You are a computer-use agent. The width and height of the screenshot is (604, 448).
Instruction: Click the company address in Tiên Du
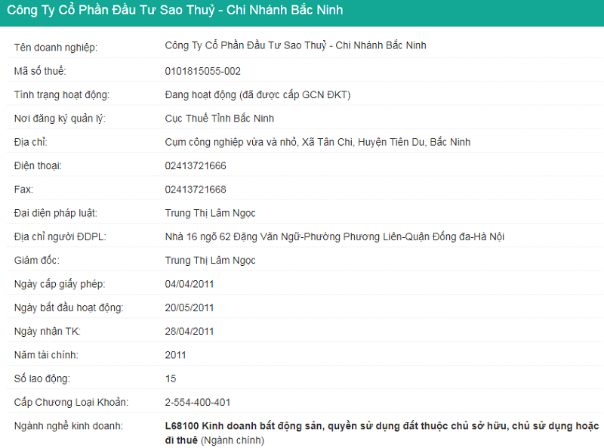pos(318,141)
